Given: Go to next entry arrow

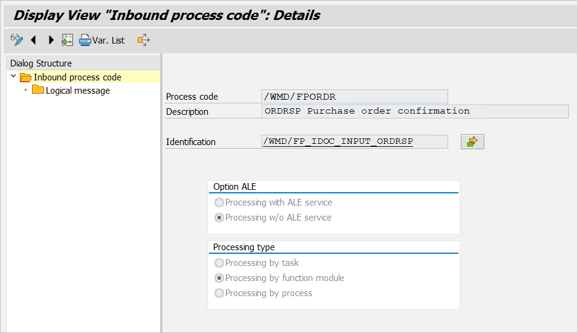Looking at the screenshot, I should pos(51,40).
